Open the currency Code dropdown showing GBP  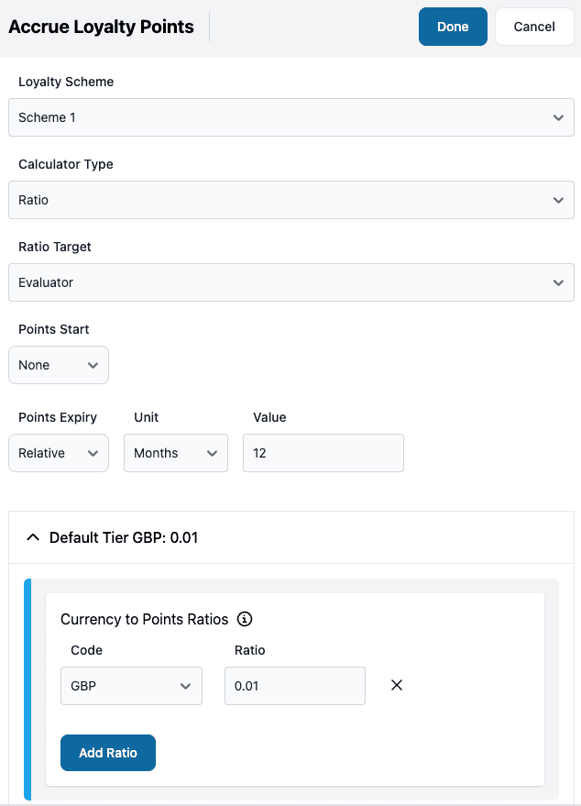coord(131,685)
